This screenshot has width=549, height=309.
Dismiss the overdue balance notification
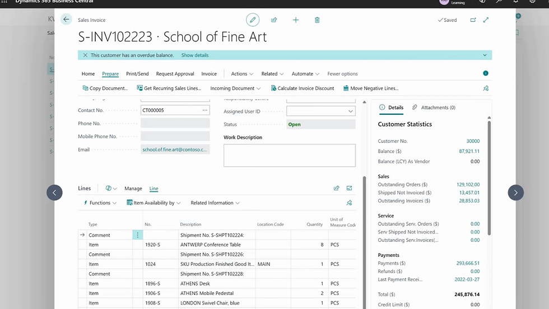pos(85,55)
